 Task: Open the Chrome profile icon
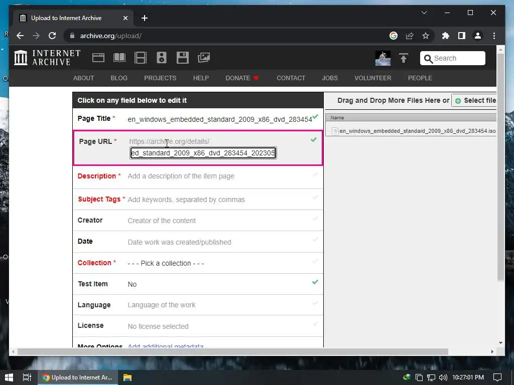pos(478,36)
